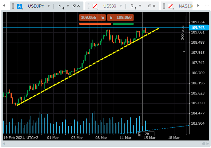Detach the USDJPY chart window

pyautogui.click(x=74, y=6)
